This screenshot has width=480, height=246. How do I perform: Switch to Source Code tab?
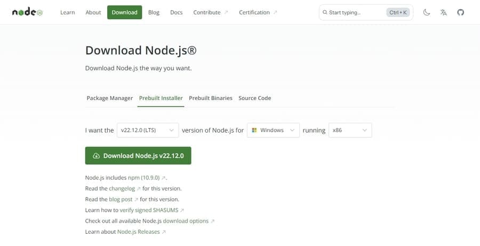[255, 98]
